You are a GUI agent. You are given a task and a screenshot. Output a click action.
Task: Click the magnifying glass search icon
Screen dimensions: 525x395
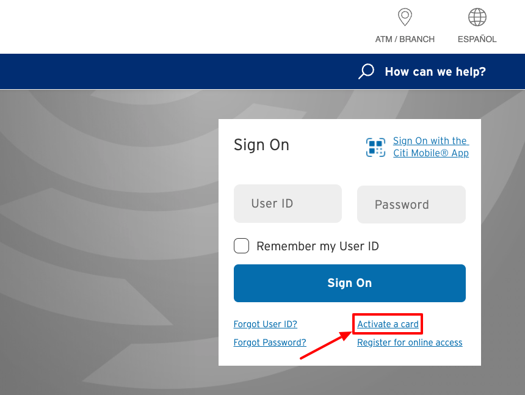pyautogui.click(x=366, y=71)
